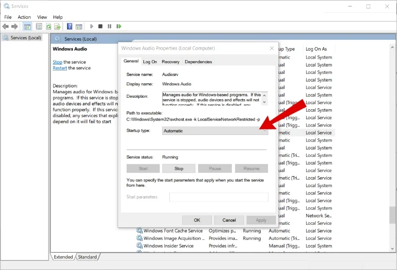Click the Network Se.. log on cell

tap(319, 216)
